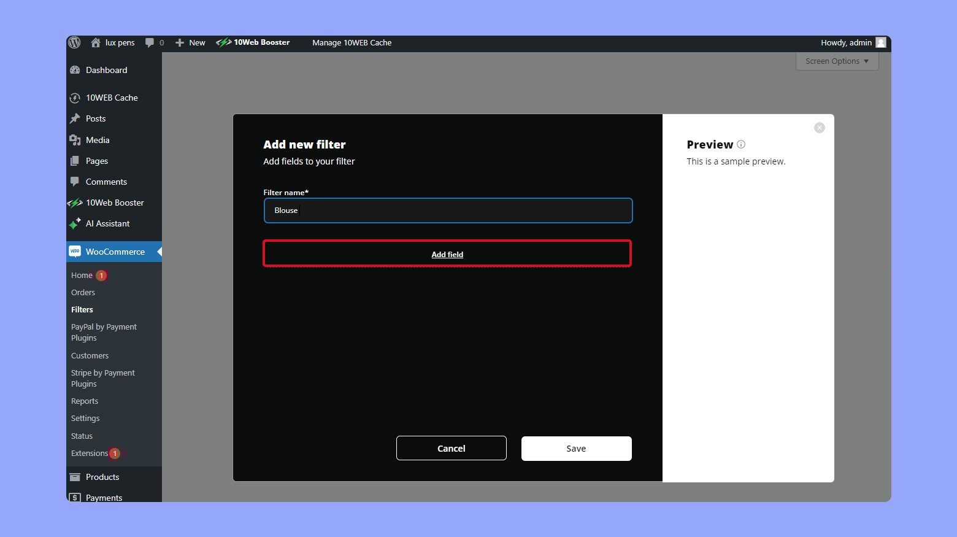Click the Preview info icon
The width and height of the screenshot is (957, 537).
741,145
